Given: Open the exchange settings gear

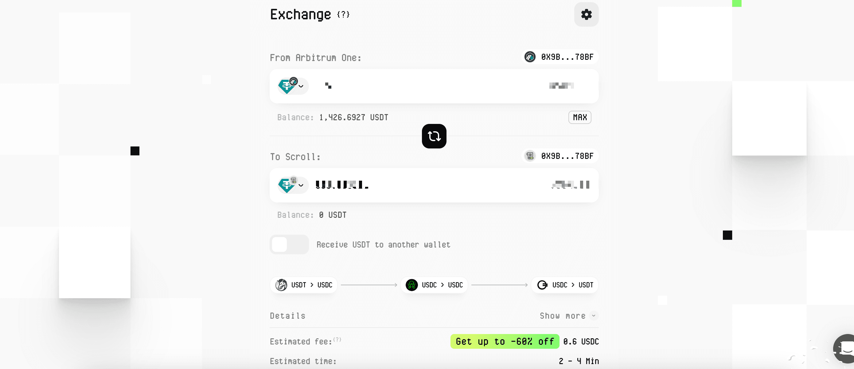Looking at the screenshot, I should pos(586,15).
